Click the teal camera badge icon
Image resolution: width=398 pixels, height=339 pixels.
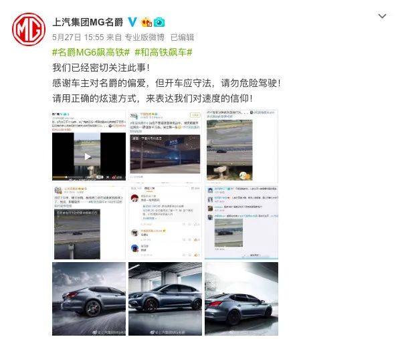pyautogui.click(x=159, y=22)
